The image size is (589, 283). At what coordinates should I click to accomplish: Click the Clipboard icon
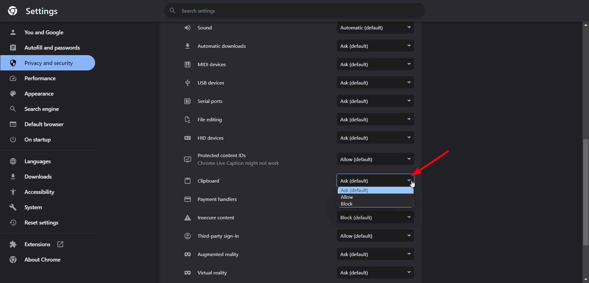click(x=188, y=181)
